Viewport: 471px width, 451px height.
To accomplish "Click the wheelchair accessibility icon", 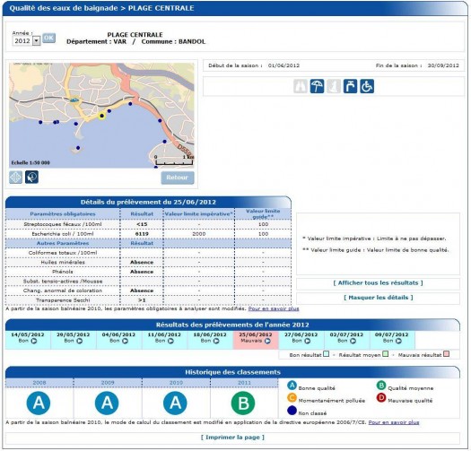I will (x=367, y=86).
